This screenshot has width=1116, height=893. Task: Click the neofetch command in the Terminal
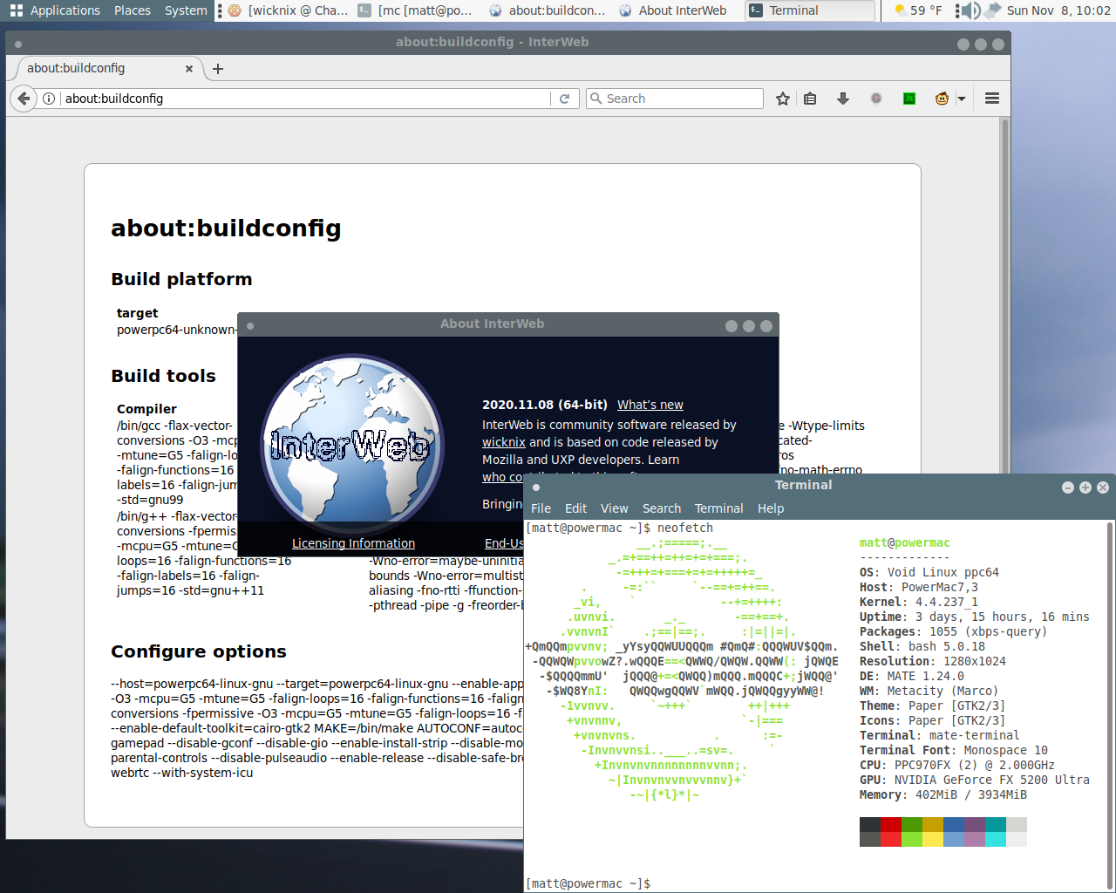[685, 528]
